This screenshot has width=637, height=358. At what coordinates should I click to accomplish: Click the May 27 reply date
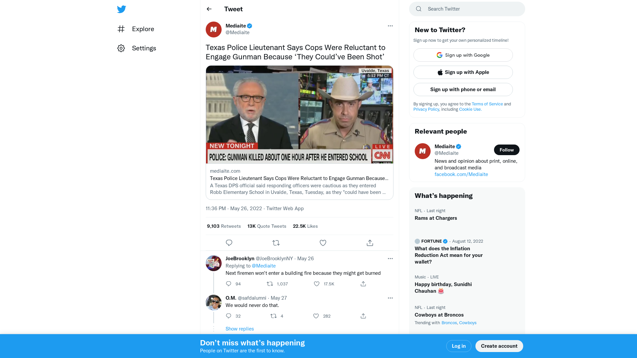pos(279,298)
